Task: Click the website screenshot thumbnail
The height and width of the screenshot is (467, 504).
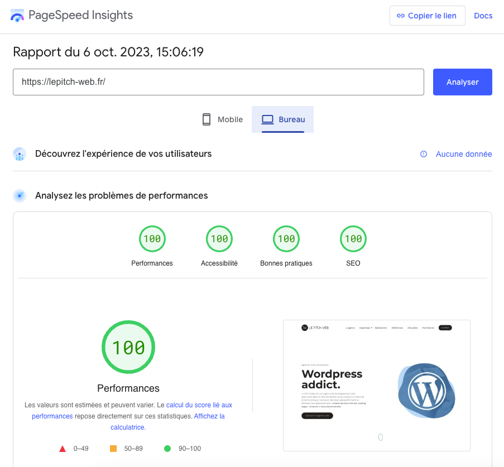Action: pyautogui.click(x=377, y=386)
